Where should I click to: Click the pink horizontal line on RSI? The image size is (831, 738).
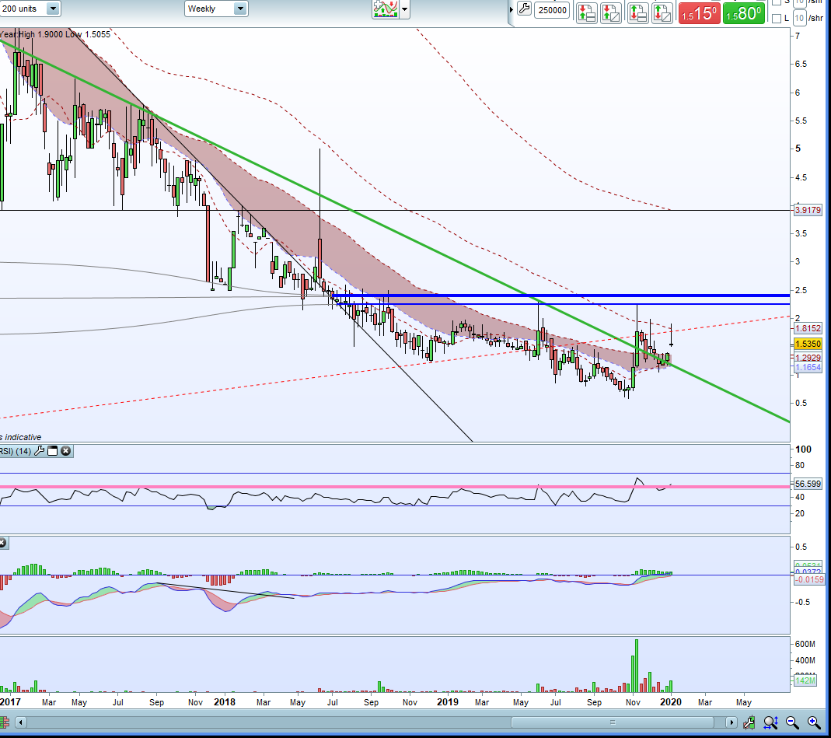click(395, 487)
